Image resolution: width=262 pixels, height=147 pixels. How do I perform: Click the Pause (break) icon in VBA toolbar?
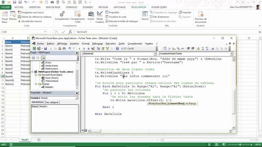[84, 49]
